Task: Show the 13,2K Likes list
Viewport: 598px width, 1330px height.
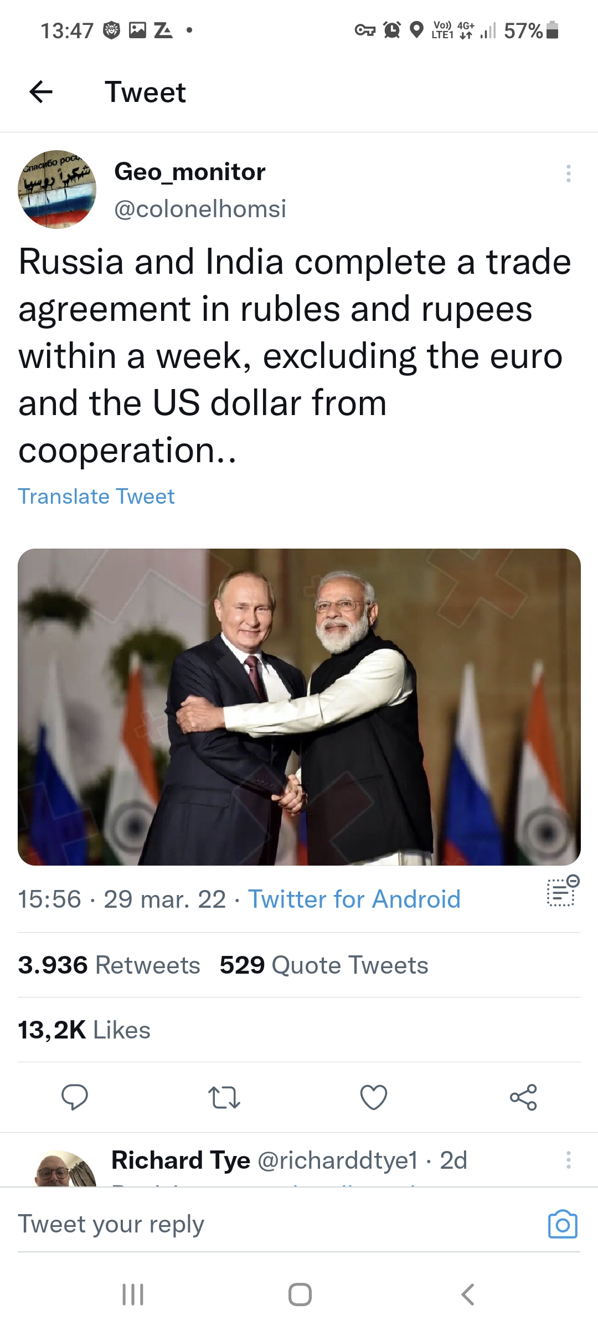Action: pos(84,1030)
